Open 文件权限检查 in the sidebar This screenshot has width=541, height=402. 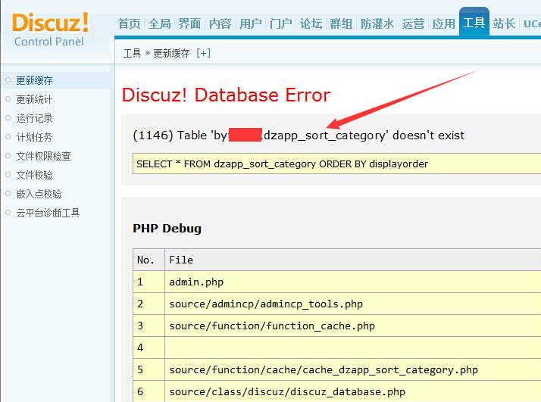[x=43, y=156]
